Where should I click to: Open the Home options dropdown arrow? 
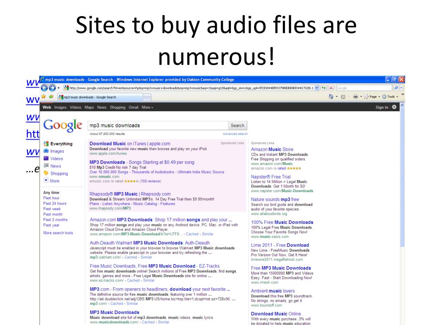click(336, 97)
